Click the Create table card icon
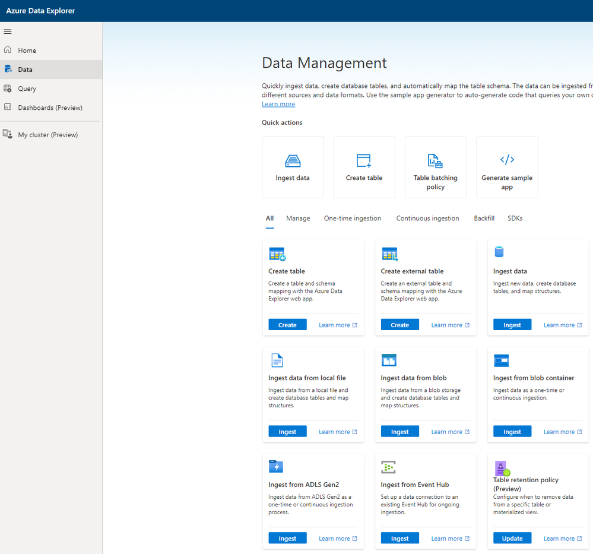Screen dimensions: 593x554 pos(277,254)
